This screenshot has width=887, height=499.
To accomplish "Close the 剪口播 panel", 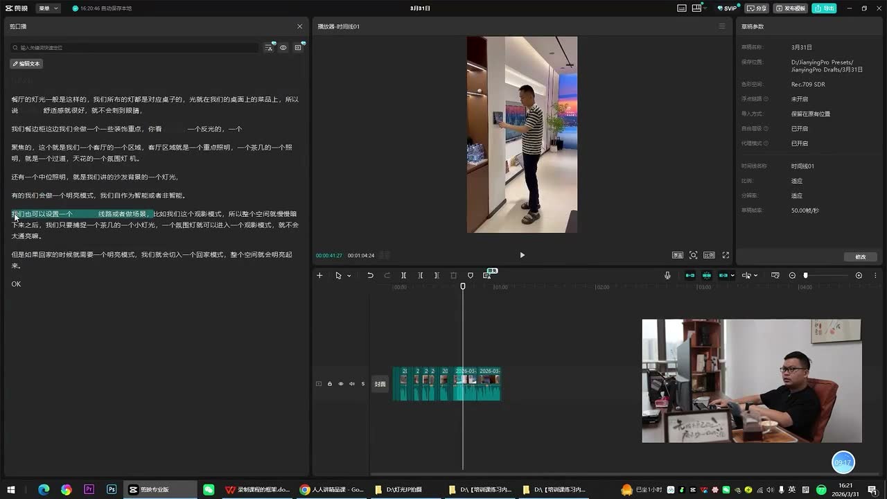I will click(299, 26).
